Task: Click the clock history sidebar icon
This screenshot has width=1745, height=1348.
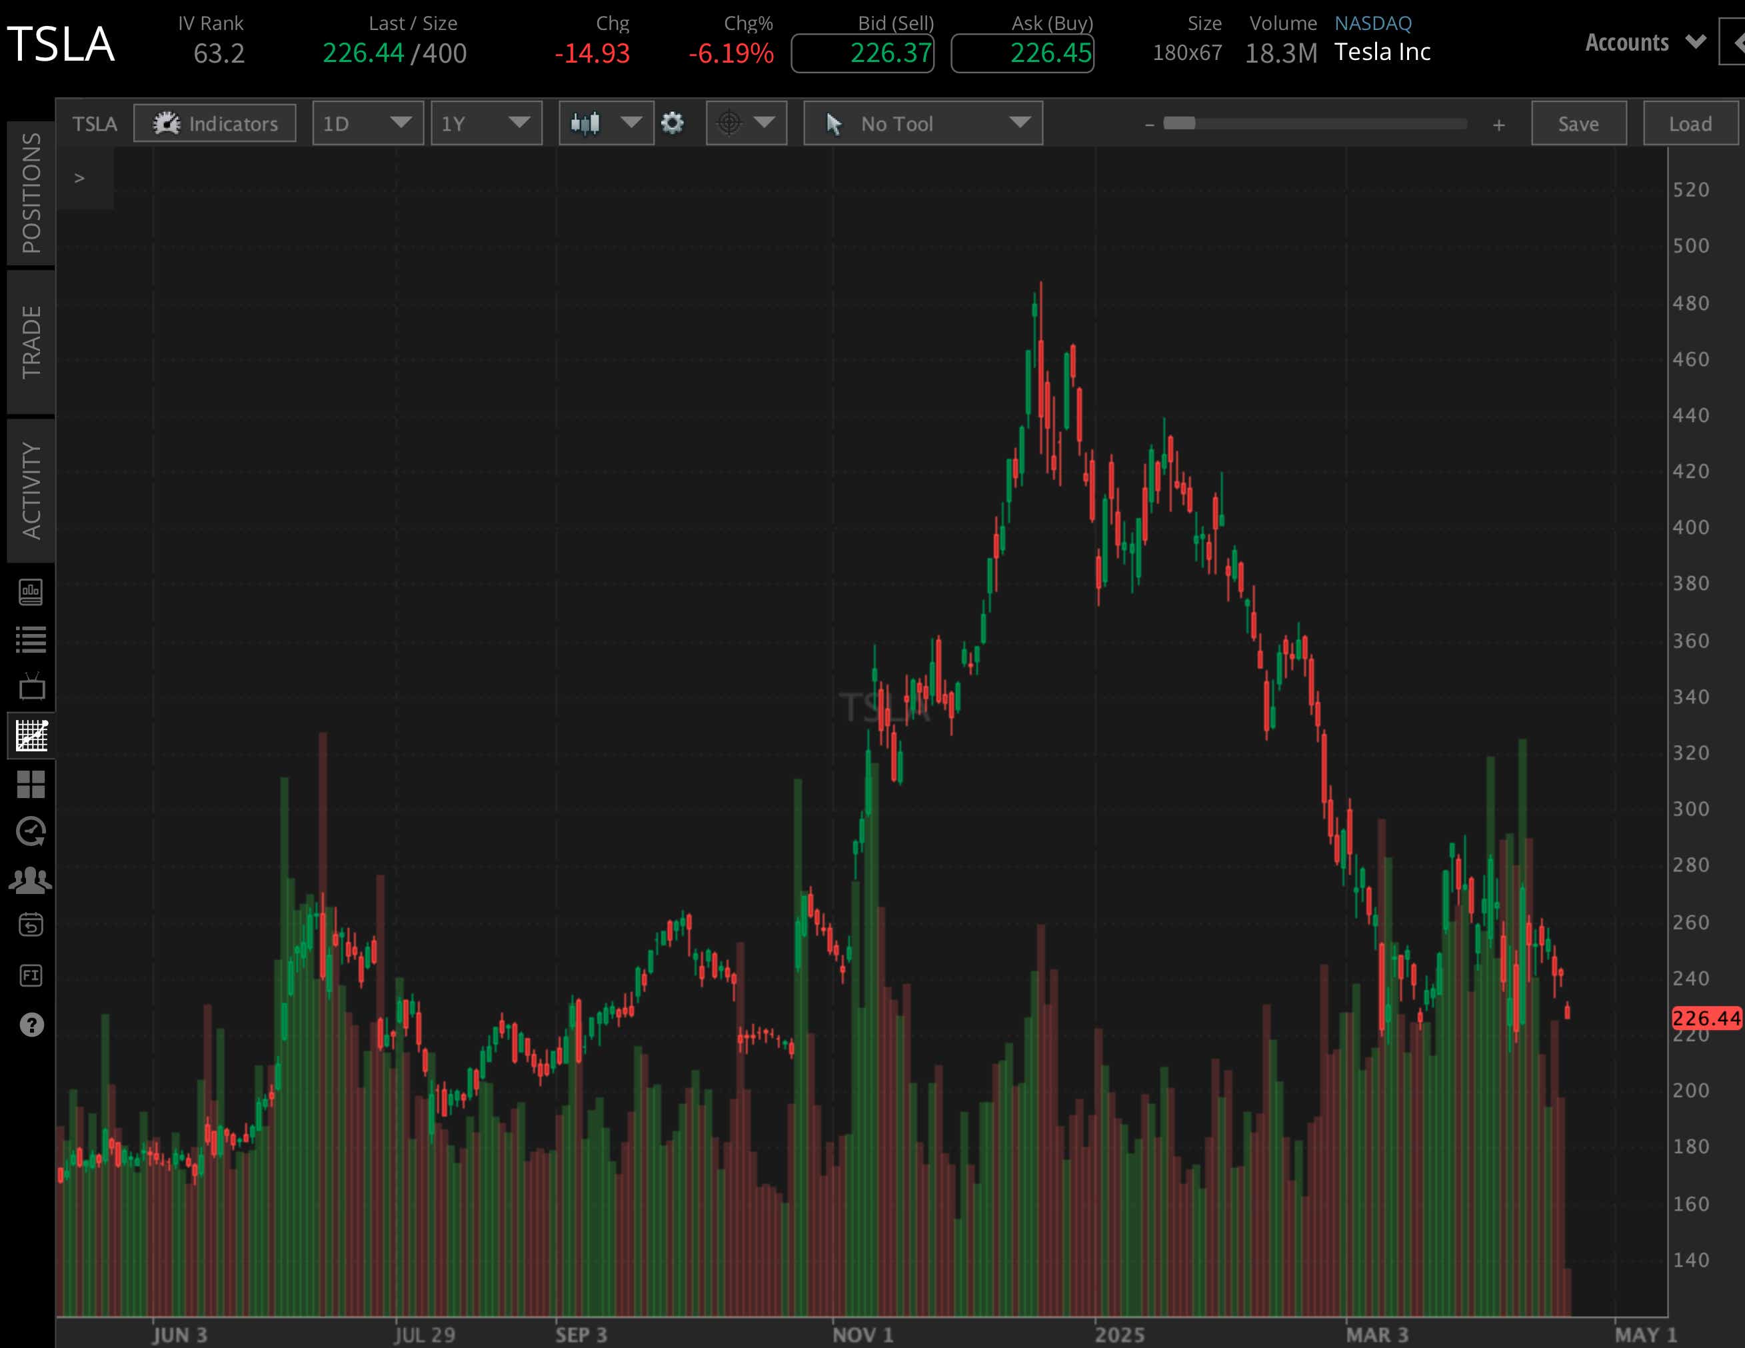Action: pos(31,832)
